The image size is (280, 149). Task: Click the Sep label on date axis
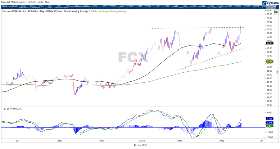click(60, 141)
